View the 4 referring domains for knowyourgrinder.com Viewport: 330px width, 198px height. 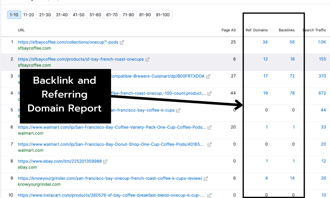[266, 178]
